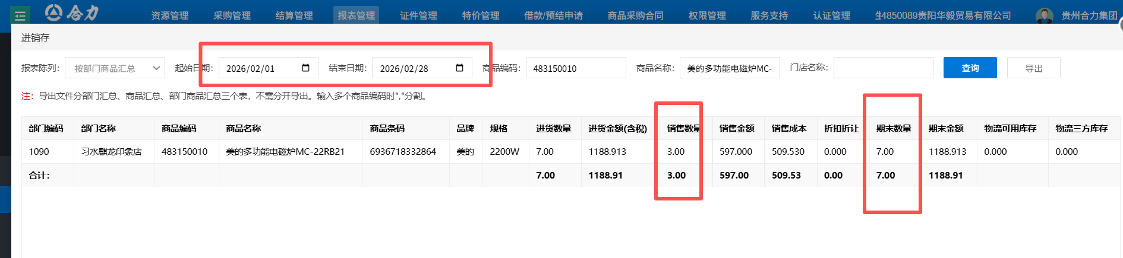Image resolution: width=1123 pixels, height=258 pixels.
Task: Go to the 证件管理 menu
Action: point(418,15)
